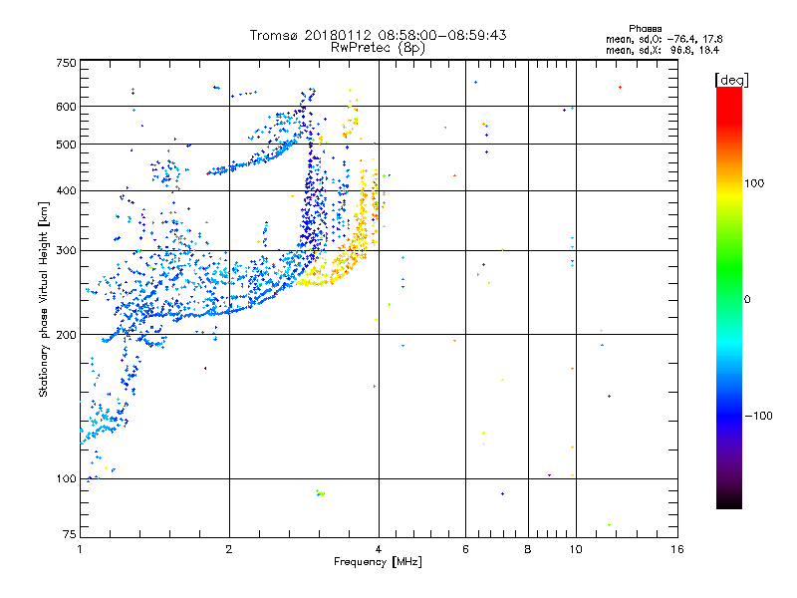Click the black bottom of the phase colorbar
Screen dimensions: 797x598
coord(729,501)
